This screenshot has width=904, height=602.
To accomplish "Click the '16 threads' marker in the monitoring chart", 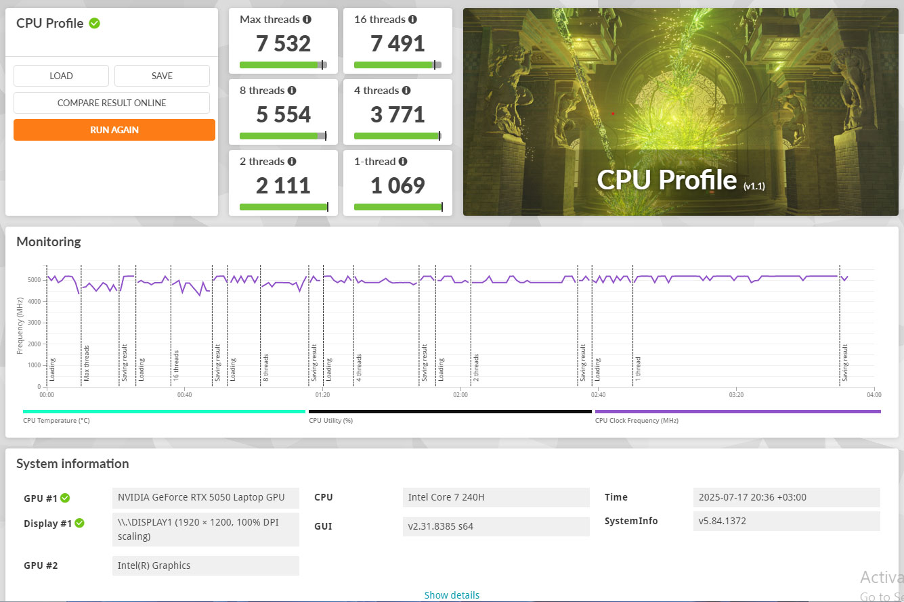I will (x=176, y=365).
